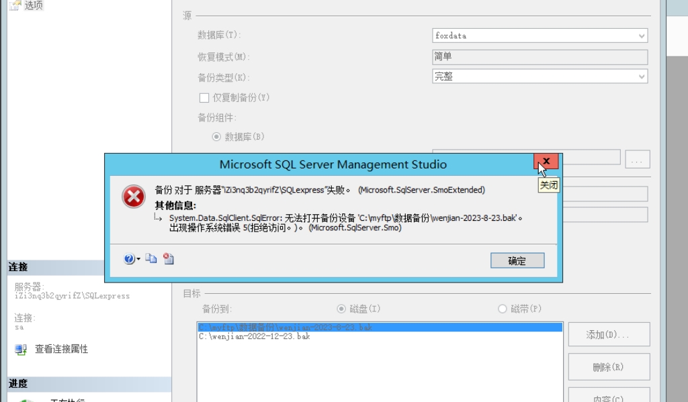Show technical details icon in error dialog

click(169, 258)
